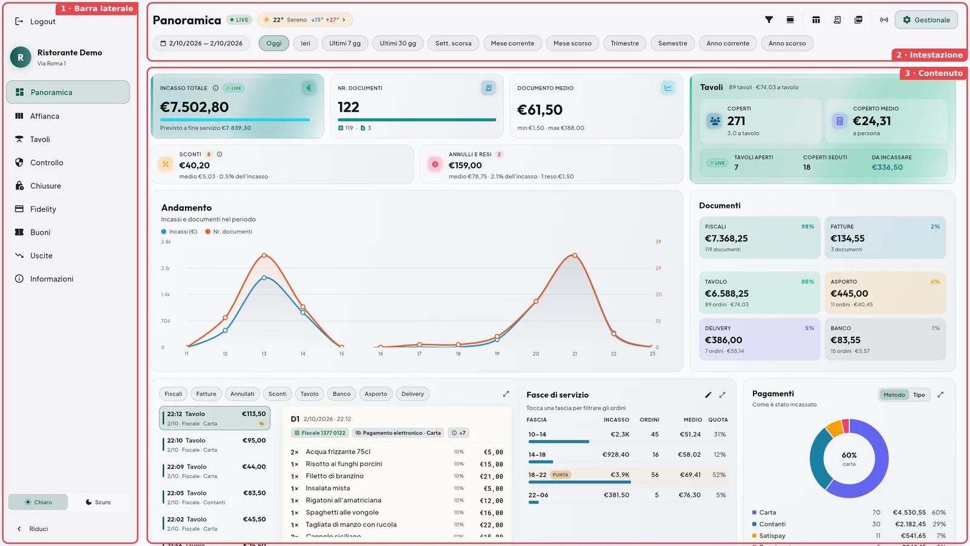Screen dimensions: 970x546
Task: Select the 22:10 Tavolo €95,00 document
Action: (x=215, y=445)
